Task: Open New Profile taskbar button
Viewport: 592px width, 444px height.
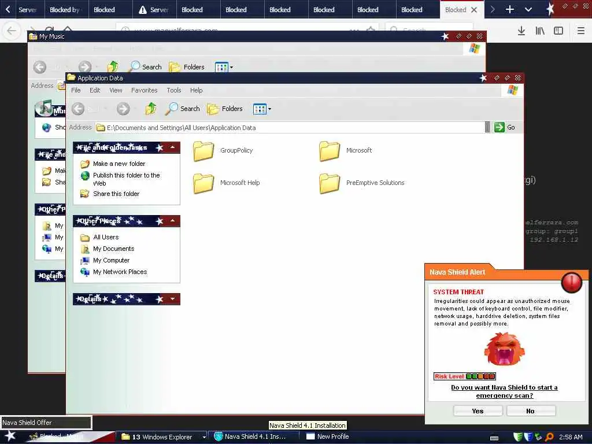Action: (328, 437)
